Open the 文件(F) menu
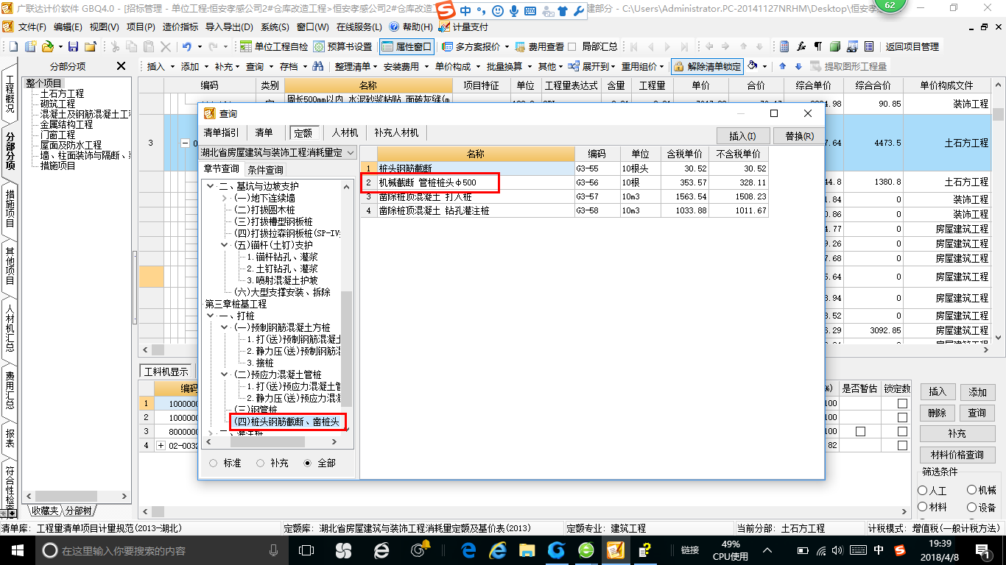Viewport: 1006px width, 565px height. coord(31,26)
